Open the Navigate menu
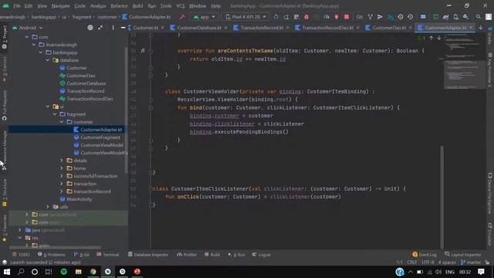Image resolution: width=494 pixels, height=278 pixels. [x=60, y=5]
